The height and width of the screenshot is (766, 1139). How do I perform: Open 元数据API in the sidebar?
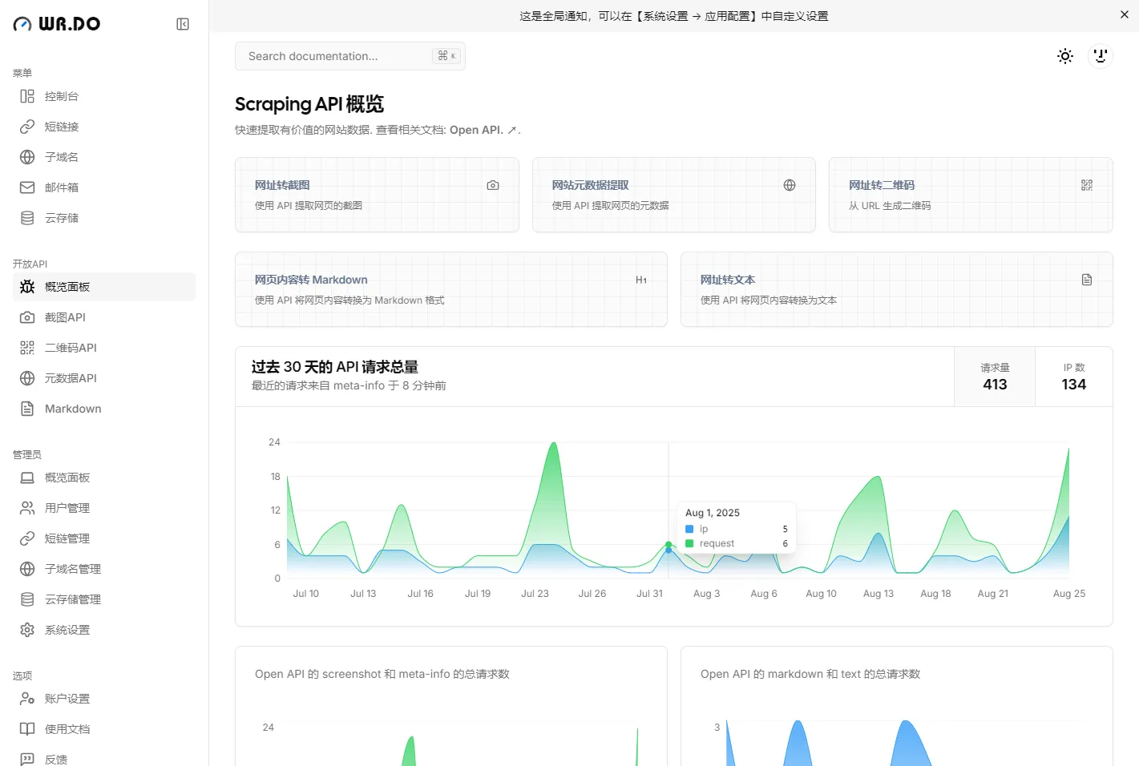point(104,378)
